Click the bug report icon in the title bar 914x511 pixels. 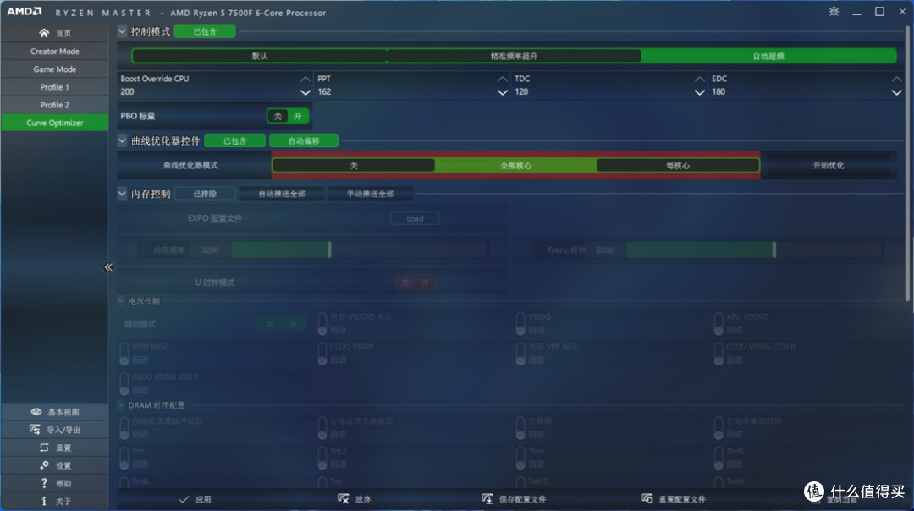point(834,11)
